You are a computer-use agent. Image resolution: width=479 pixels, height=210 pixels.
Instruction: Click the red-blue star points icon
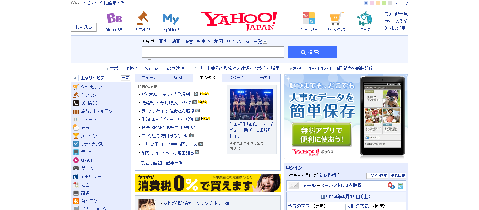[x=391, y=186]
